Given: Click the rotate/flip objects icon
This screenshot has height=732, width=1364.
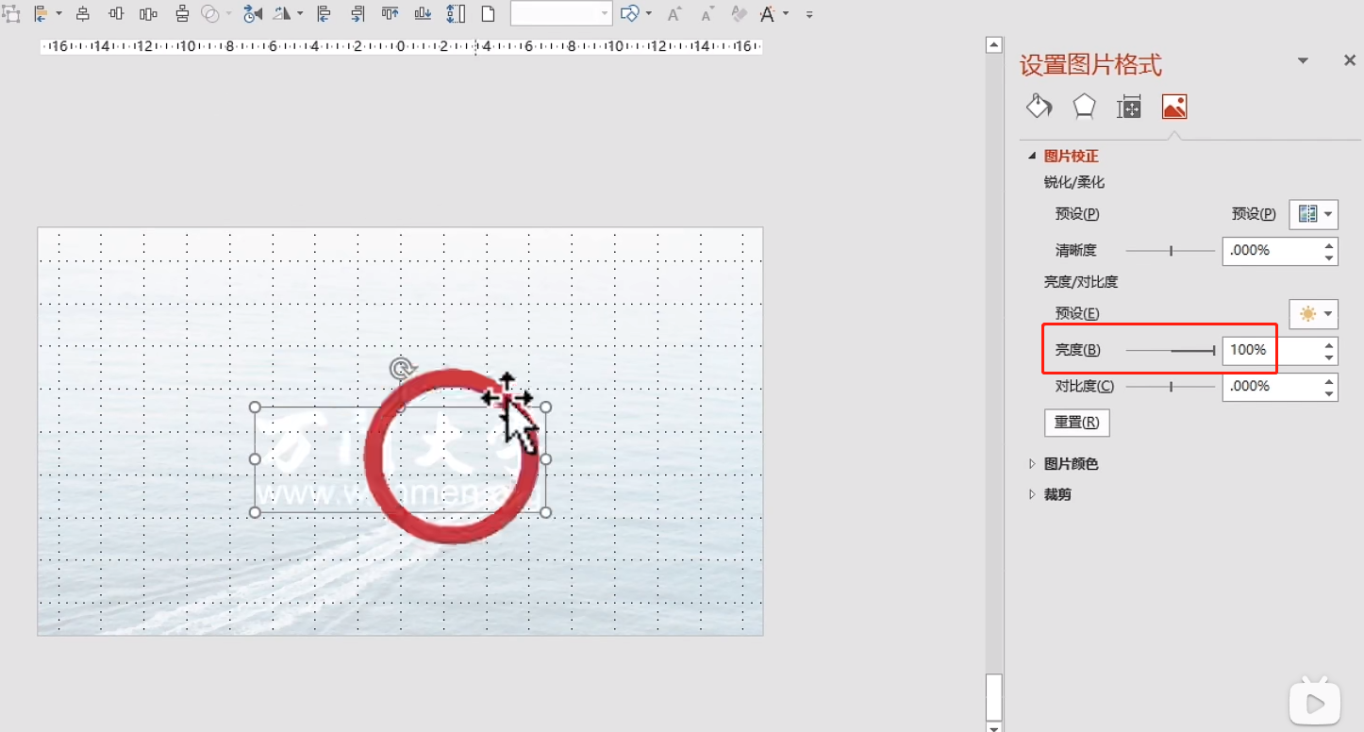Looking at the screenshot, I should point(282,14).
